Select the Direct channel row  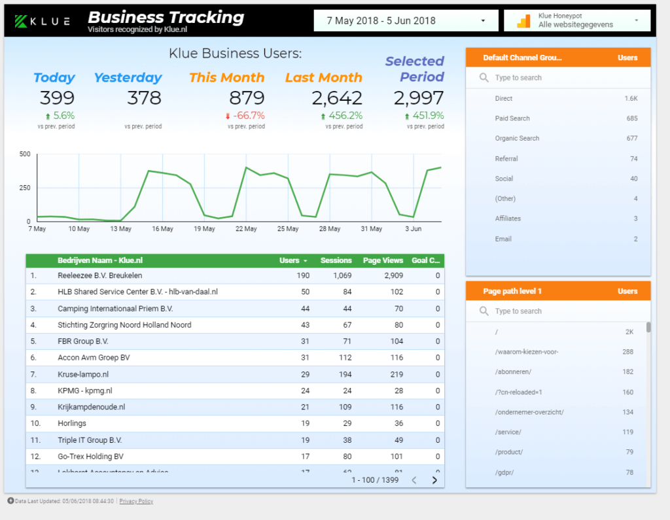point(558,98)
